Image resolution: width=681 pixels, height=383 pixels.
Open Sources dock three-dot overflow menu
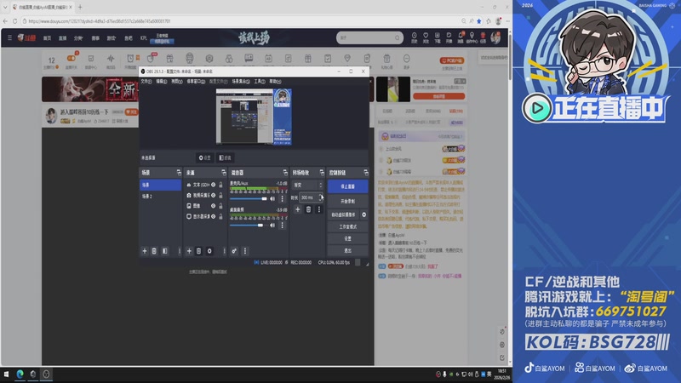tap(224, 251)
